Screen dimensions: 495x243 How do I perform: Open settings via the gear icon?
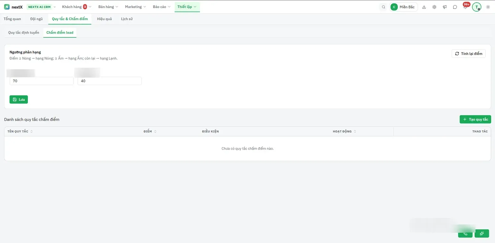pyautogui.click(x=434, y=7)
